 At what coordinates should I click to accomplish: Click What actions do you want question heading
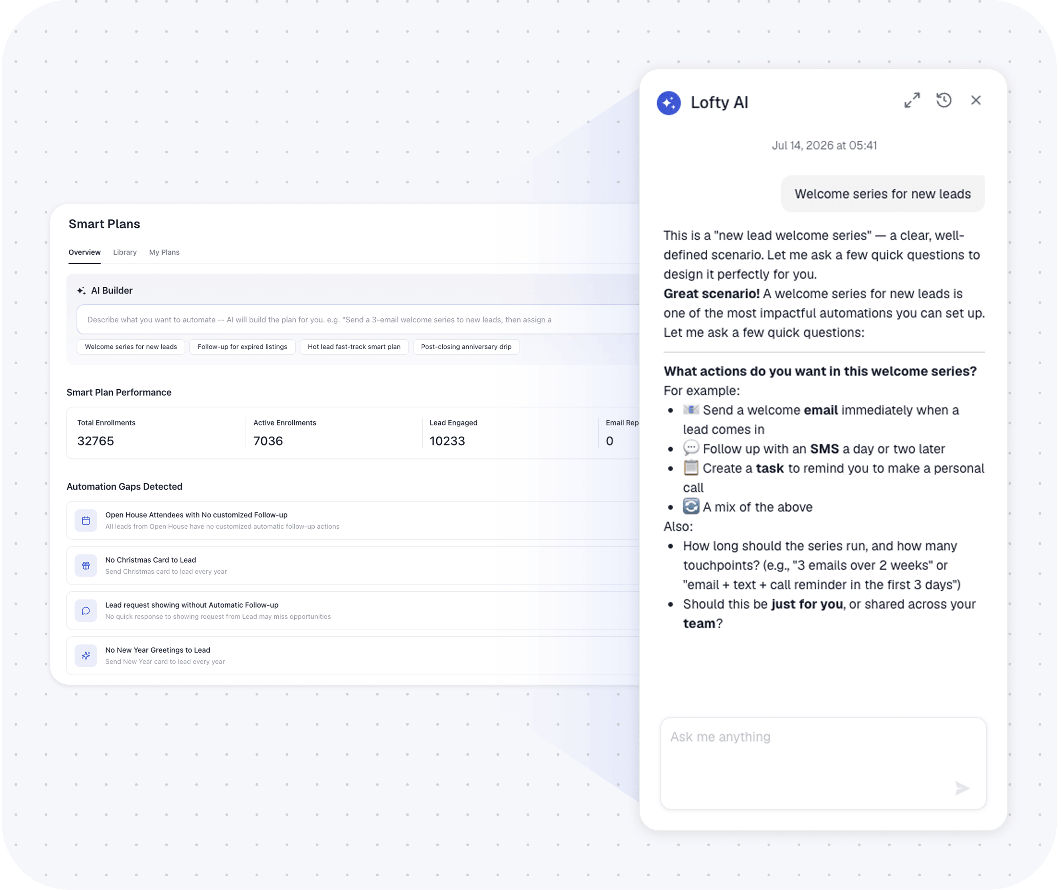pos(820,371)
